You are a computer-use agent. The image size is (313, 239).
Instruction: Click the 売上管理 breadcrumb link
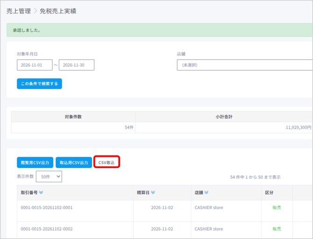[x=19, y=11]
